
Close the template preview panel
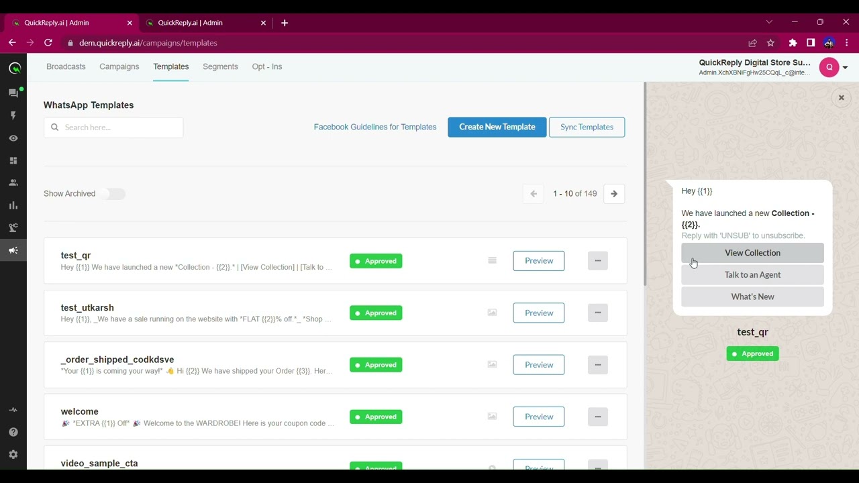pos(841,98)
